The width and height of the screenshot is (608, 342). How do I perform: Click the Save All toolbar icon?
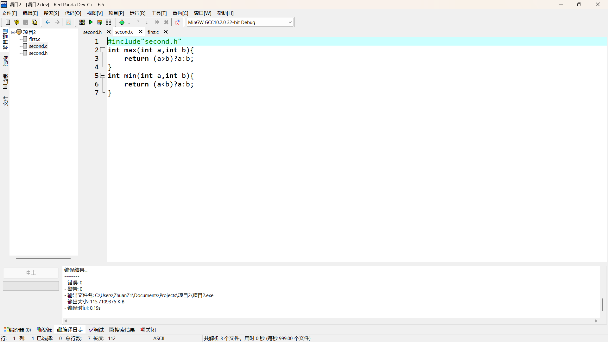coord(35,22)
